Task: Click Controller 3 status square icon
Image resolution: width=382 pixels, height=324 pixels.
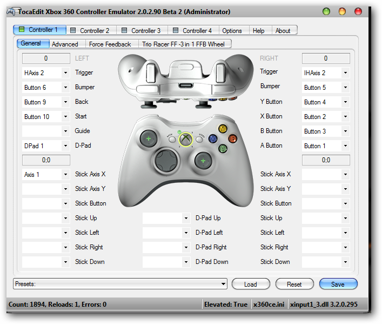Action: point(124,30)
